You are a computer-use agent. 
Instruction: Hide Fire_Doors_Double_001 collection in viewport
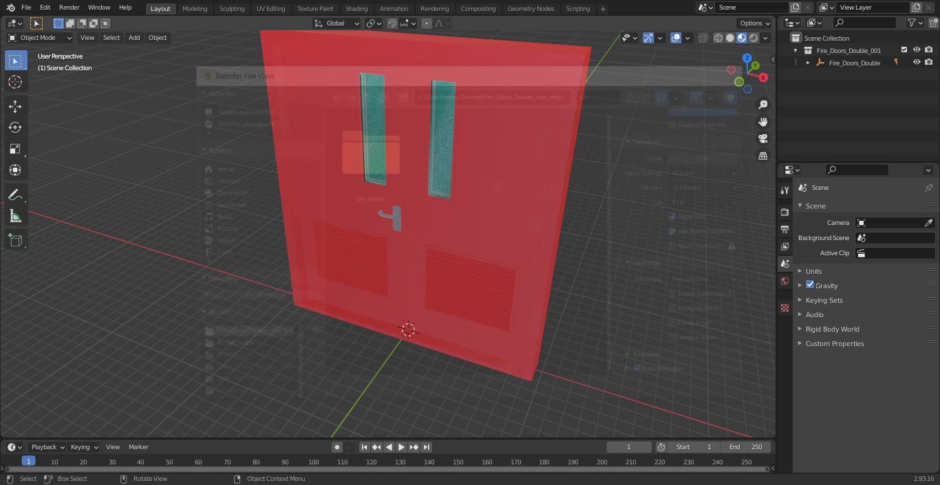[917, 50]
